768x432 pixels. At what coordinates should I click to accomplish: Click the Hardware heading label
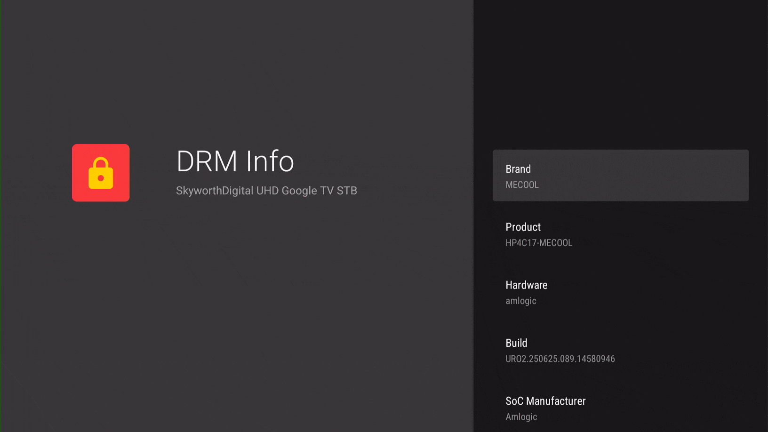526,285
